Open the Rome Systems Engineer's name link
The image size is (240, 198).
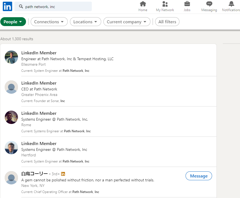pyautogui.click(x=39, y=113)
